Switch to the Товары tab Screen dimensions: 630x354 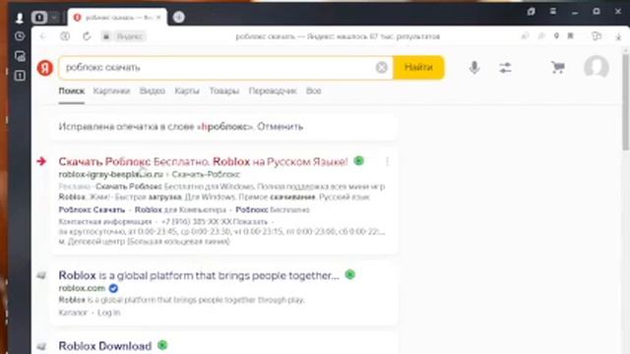coord(224,91)
